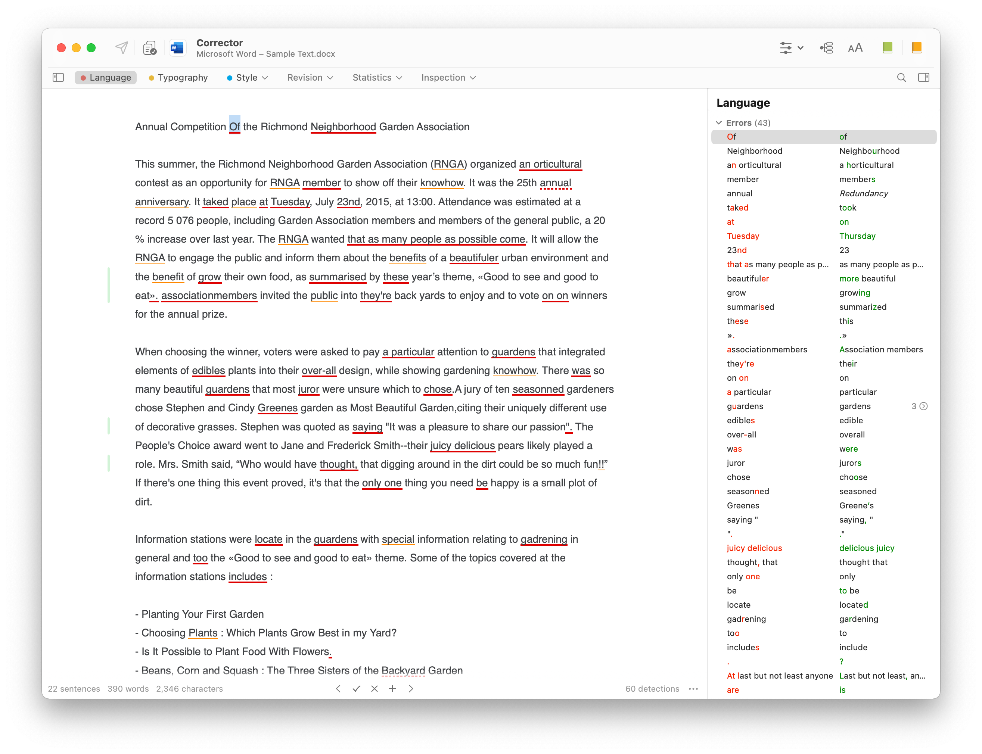This screenshot has height=754, width=982.
Task: Open the more options ellipsis
Action: click(693, 688)
